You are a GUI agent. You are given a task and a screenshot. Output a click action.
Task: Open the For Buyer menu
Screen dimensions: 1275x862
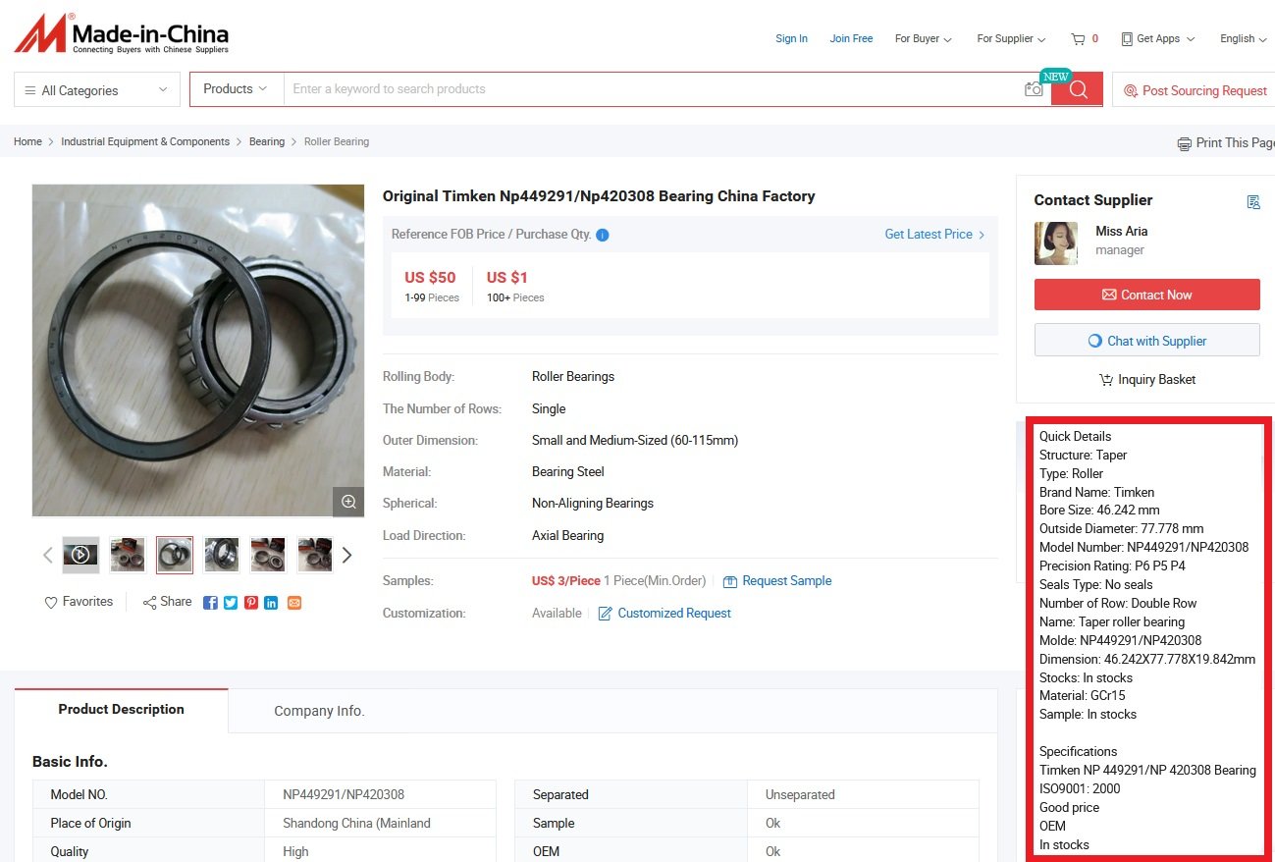(923, 39)
